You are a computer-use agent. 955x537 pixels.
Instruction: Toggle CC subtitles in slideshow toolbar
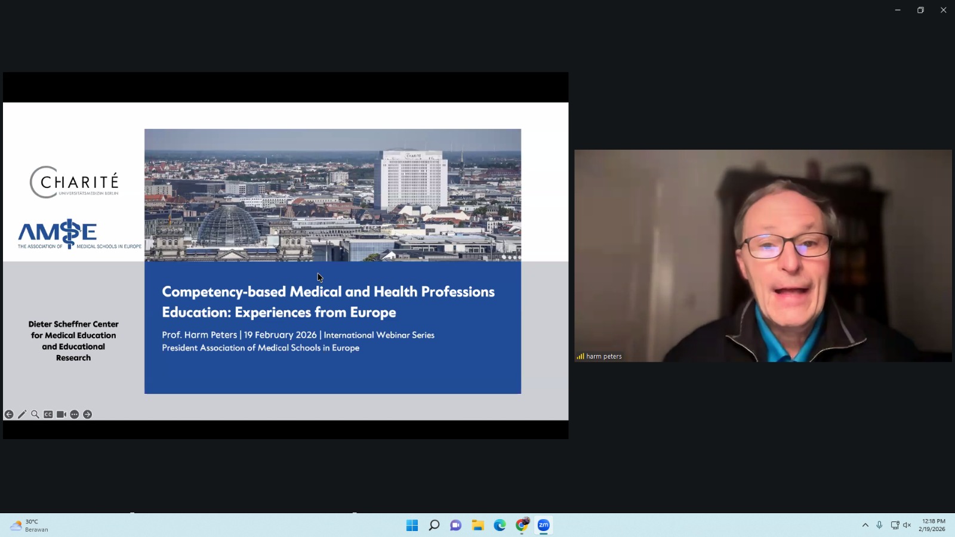[x=48, y=415]
